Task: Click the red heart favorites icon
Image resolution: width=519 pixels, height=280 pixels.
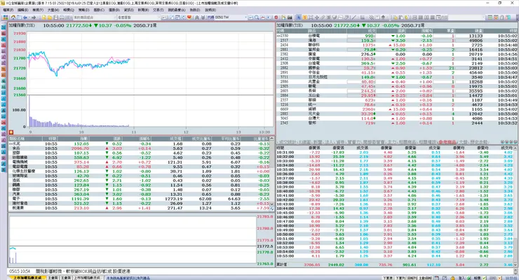Action: pos(189,17)
